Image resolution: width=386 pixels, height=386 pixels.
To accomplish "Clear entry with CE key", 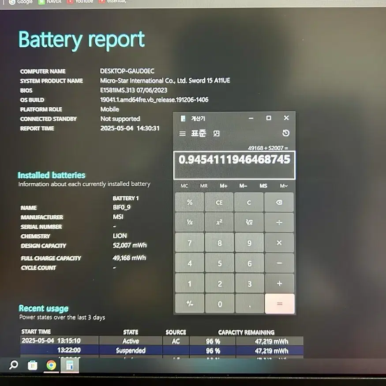I will tap(219, 202).
